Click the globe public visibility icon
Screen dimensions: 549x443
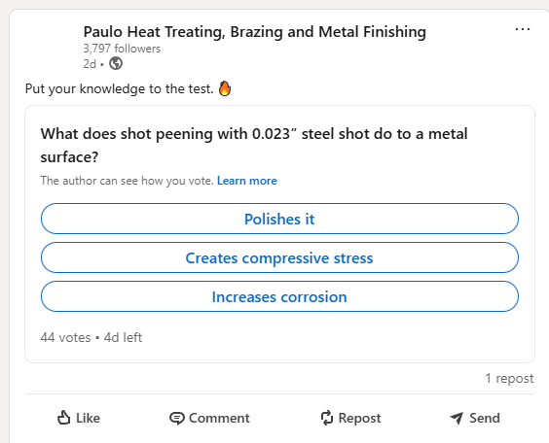[x=116, y=63]
